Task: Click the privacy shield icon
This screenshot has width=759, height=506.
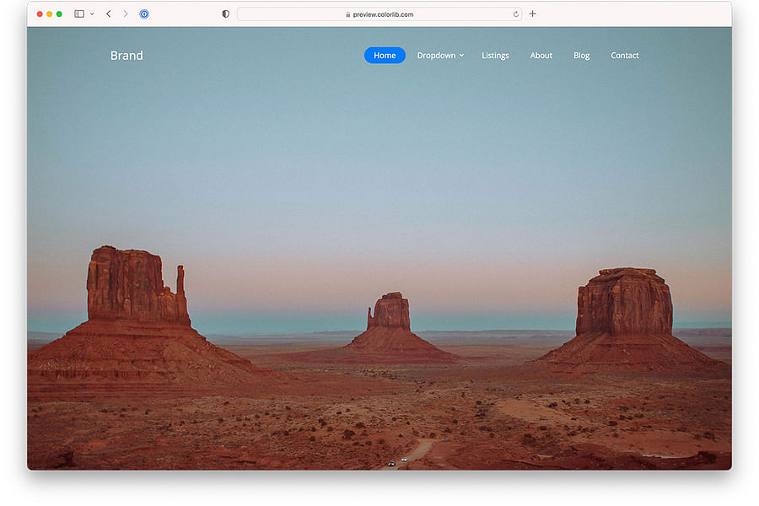Action: click(x=224, y=13)
